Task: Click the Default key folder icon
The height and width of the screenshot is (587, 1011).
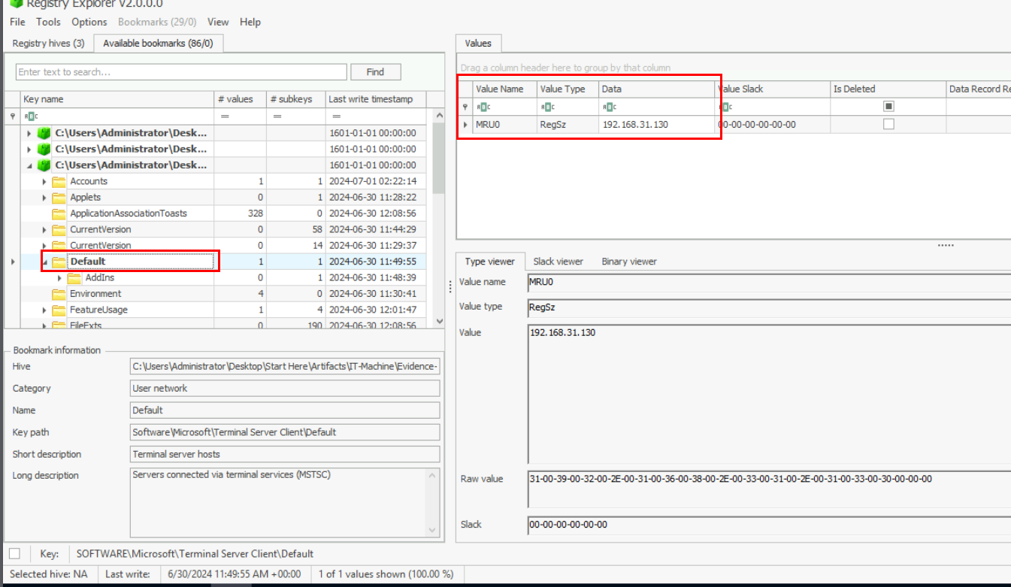Action: 59,262
